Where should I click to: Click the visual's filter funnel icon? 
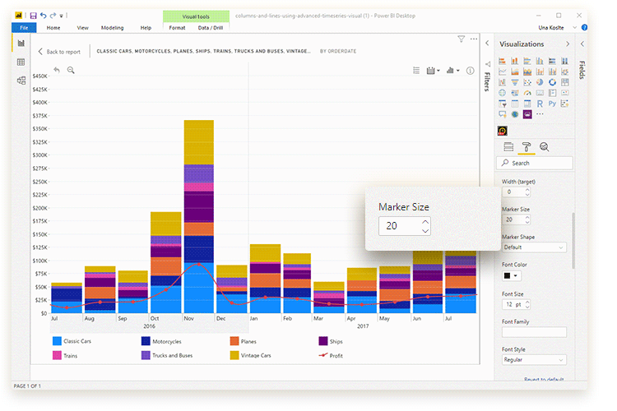(462, 39)
